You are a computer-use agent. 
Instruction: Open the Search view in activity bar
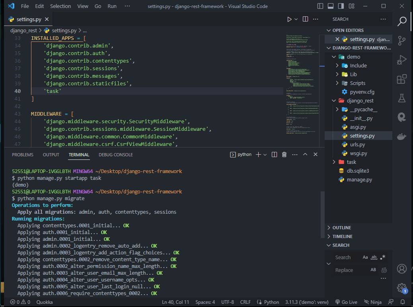tap(402, 21)
